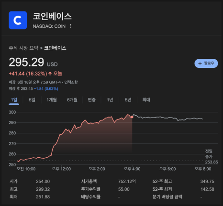
Task: Click the after-hours gray price line
Action: (167, 118)
